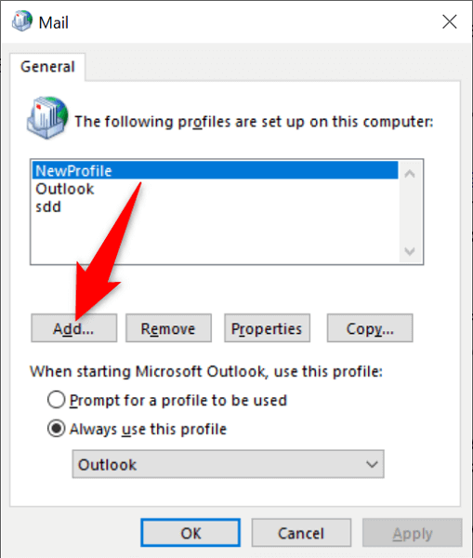Select the sdd profile entry
Viewport: 473px width, 558px height.
pyautogui.click(x=216, y=206)
